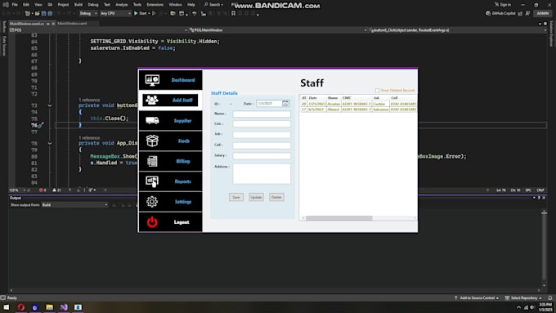Open the Show output from Build dropdown
556x313 pixels.
75,205
